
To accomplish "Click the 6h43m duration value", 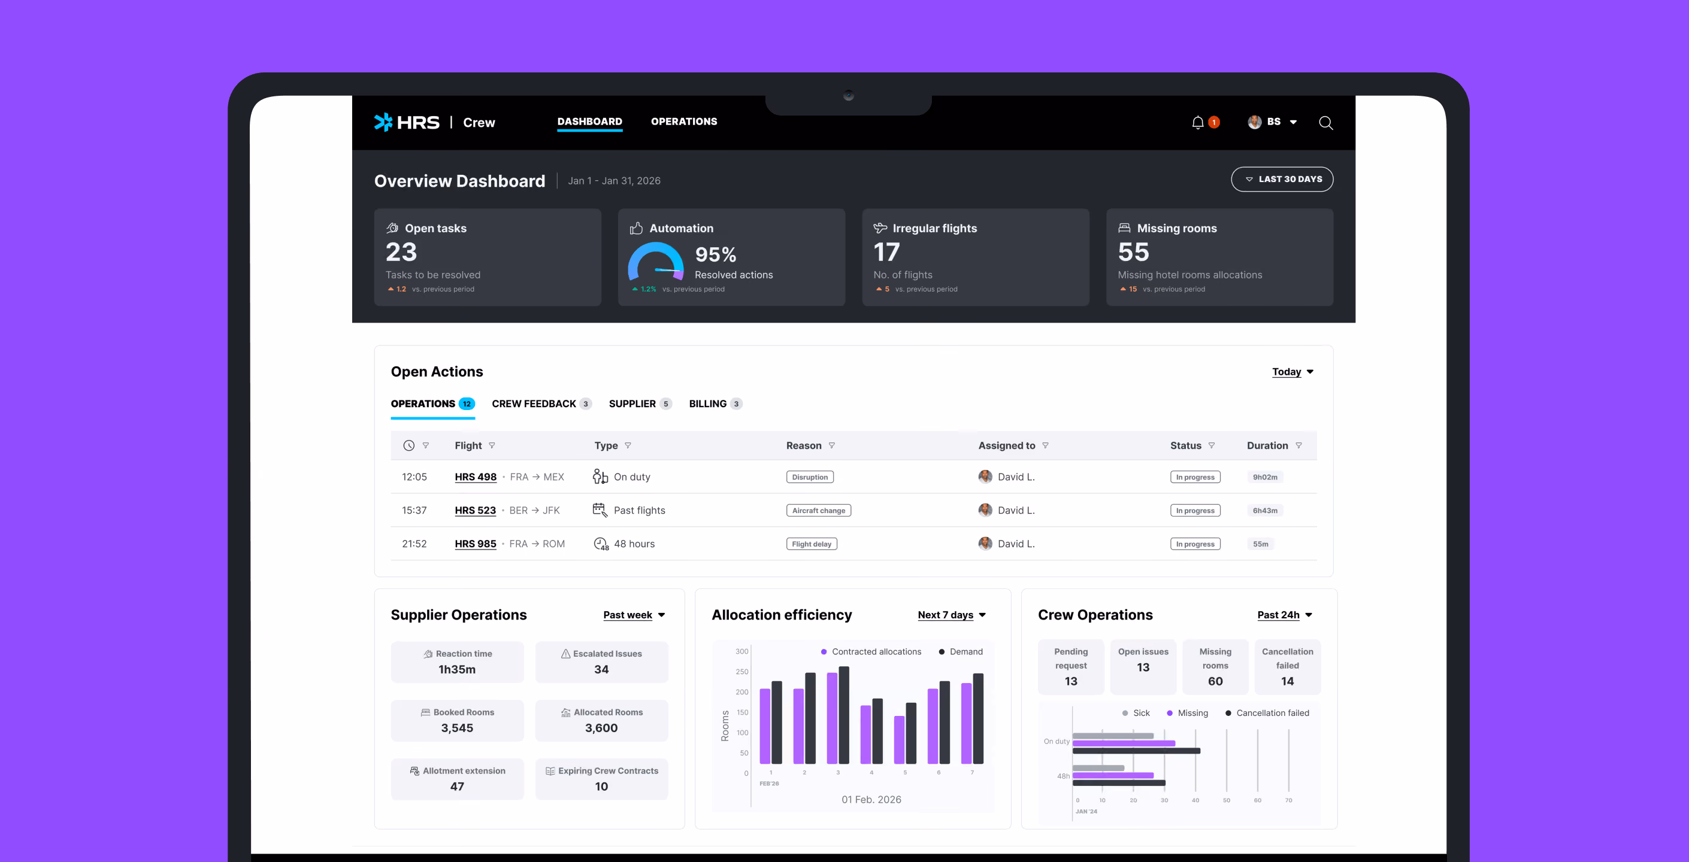I will click(x=1265, y=511).
